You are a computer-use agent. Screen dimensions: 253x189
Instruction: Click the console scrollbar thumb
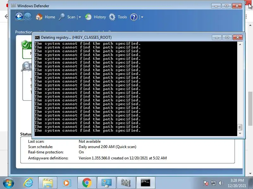(240, 127)
